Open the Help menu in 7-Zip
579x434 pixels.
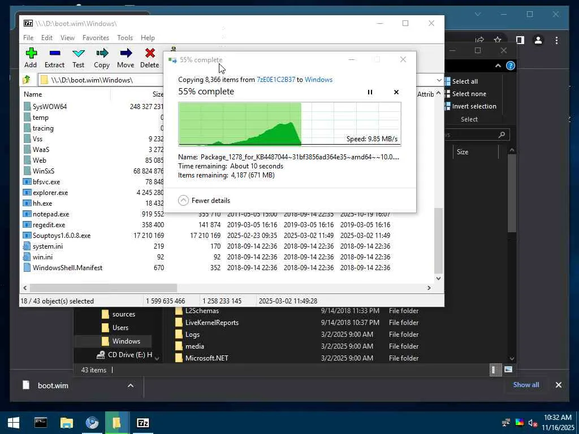(x=148, y=38)
